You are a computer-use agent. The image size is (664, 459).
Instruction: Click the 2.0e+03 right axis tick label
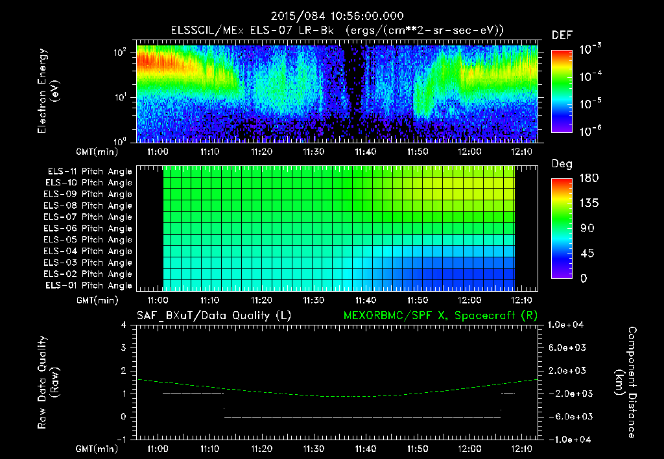click(567, 371)
